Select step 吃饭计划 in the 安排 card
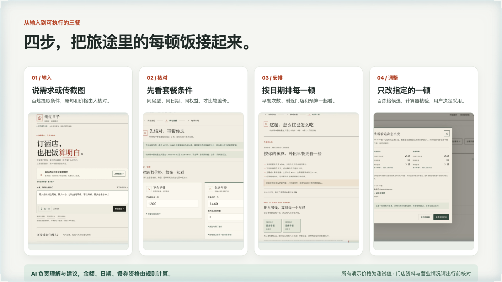The image size is (502, 282). point(314,114)
